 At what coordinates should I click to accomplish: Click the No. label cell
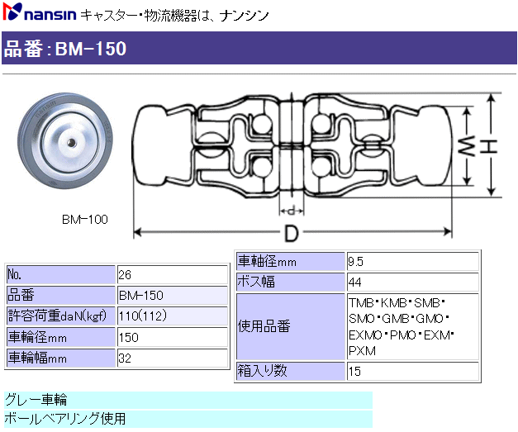pos(61,275)
